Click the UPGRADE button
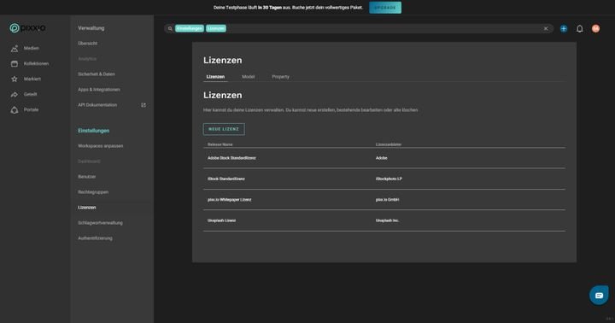615x323 pixels. coord(385,8)
